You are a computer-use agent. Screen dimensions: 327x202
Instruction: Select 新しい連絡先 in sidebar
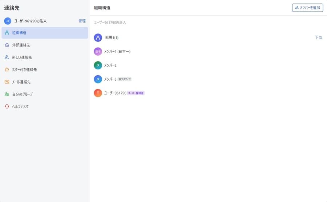[x=45, y=57]
